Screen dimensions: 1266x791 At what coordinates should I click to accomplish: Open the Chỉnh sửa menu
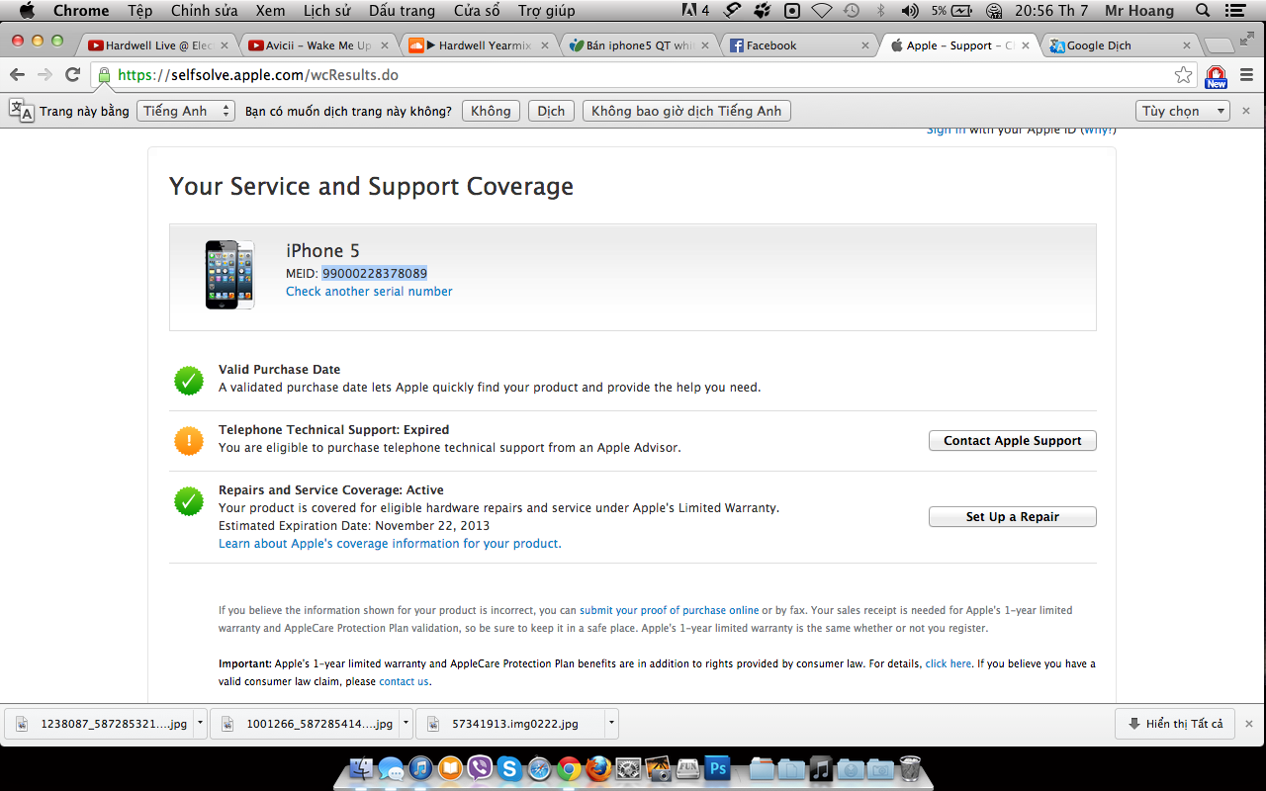click(x=203, y=11)
